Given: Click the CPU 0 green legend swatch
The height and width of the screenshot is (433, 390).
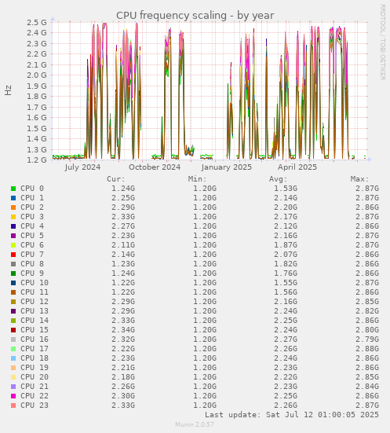Looking at the screenshot, I should 13,189.
